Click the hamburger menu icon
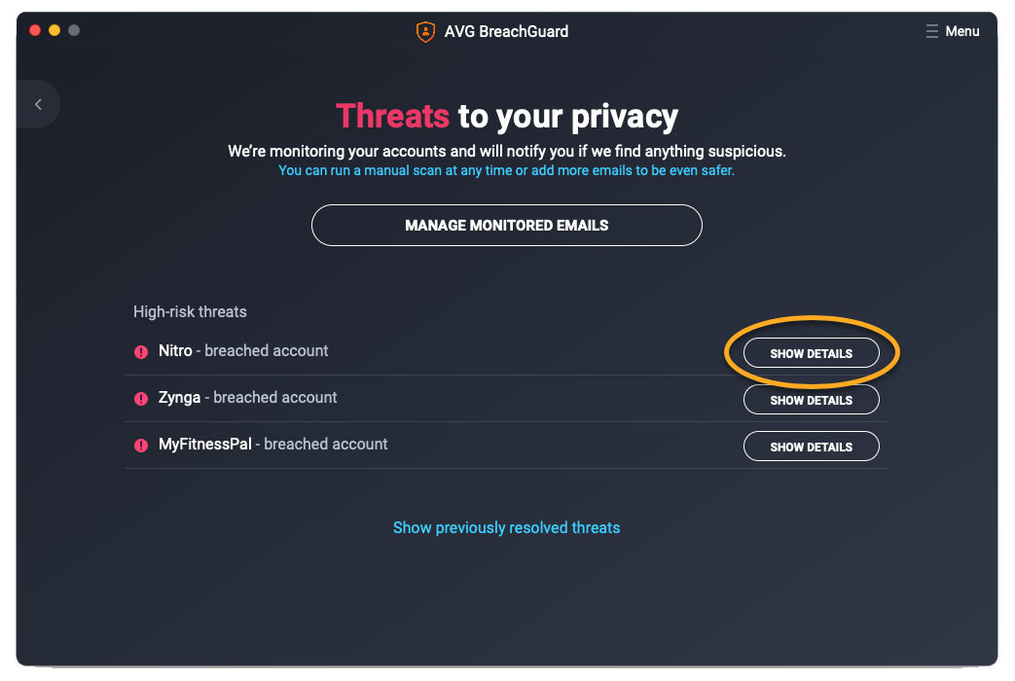Viewport: 1015px width, 681px height. pos(931,31)
